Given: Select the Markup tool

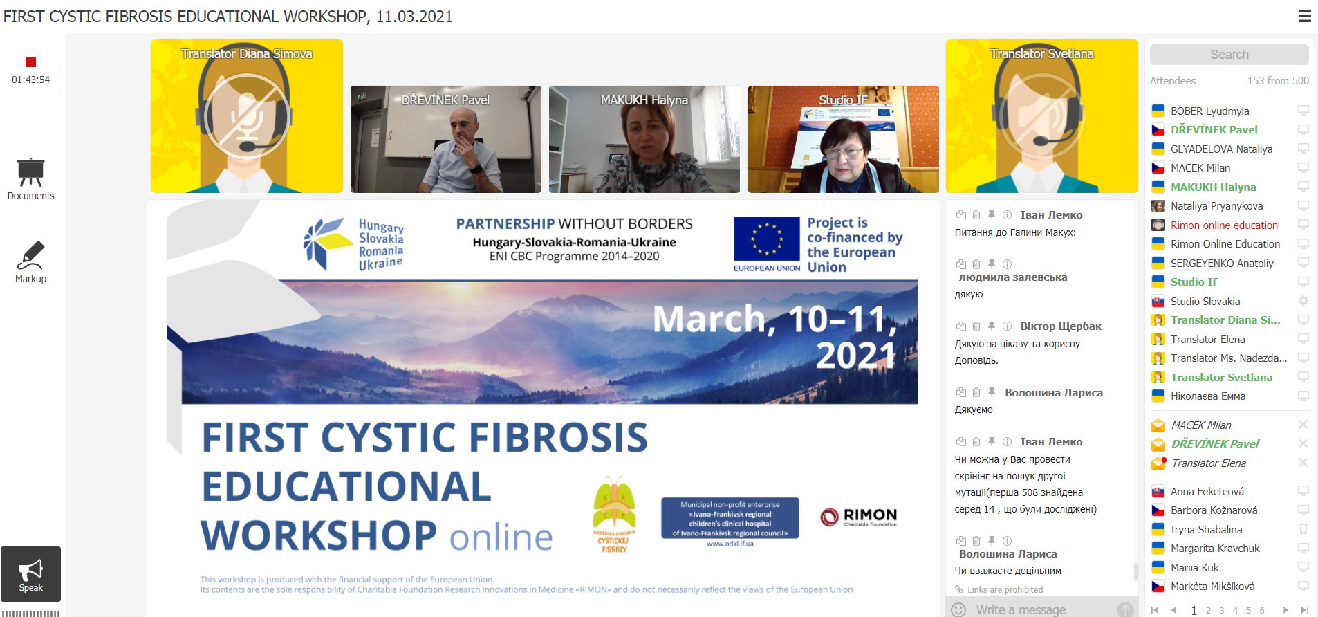Looking at the screenshot, I should point(30,262).
